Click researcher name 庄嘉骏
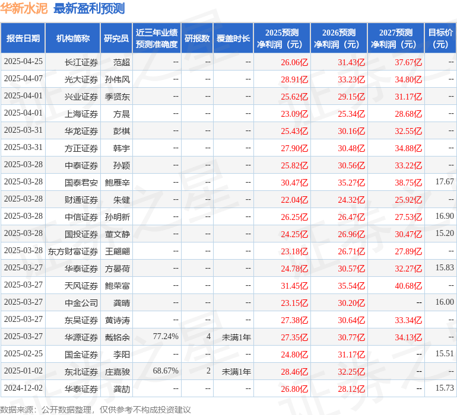This screenshot has height=415, width=457. (x=118, y=372)
